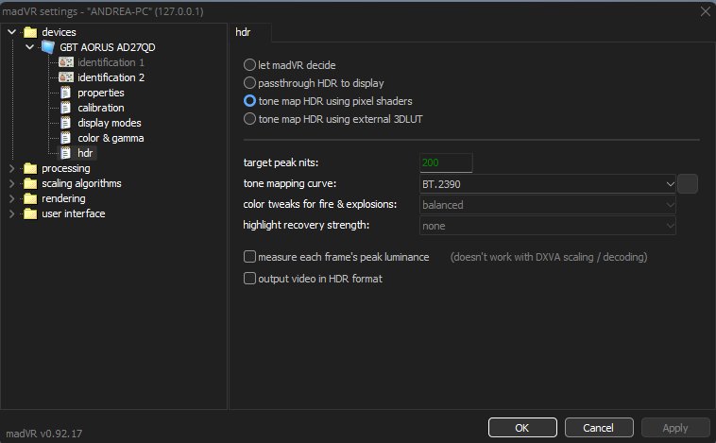Click the identification 2 card icon
Image resolution: width=716 pixels, height=443 pixels.
coord(66,77)
